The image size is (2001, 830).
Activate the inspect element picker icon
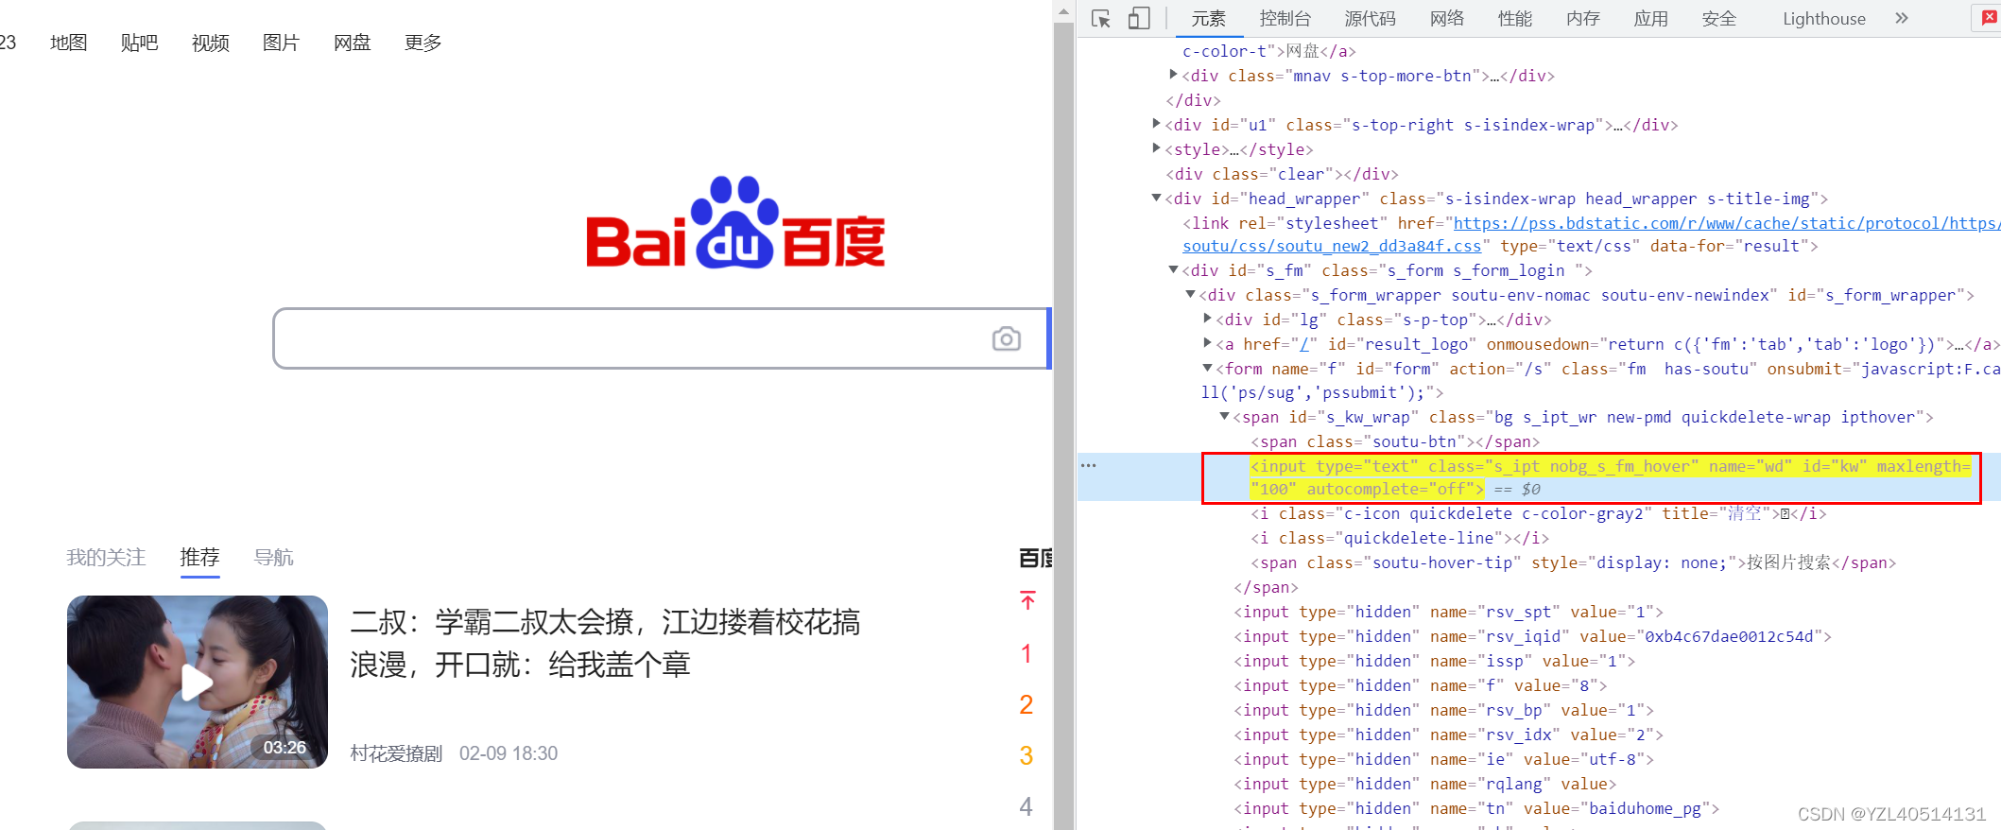[x=1101, y=19]
